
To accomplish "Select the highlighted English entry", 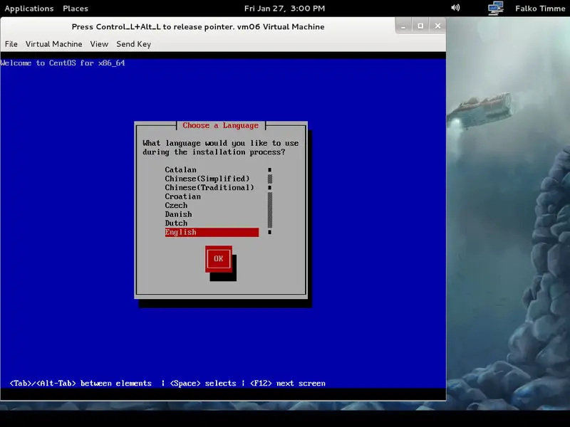I will pos(212,232).
